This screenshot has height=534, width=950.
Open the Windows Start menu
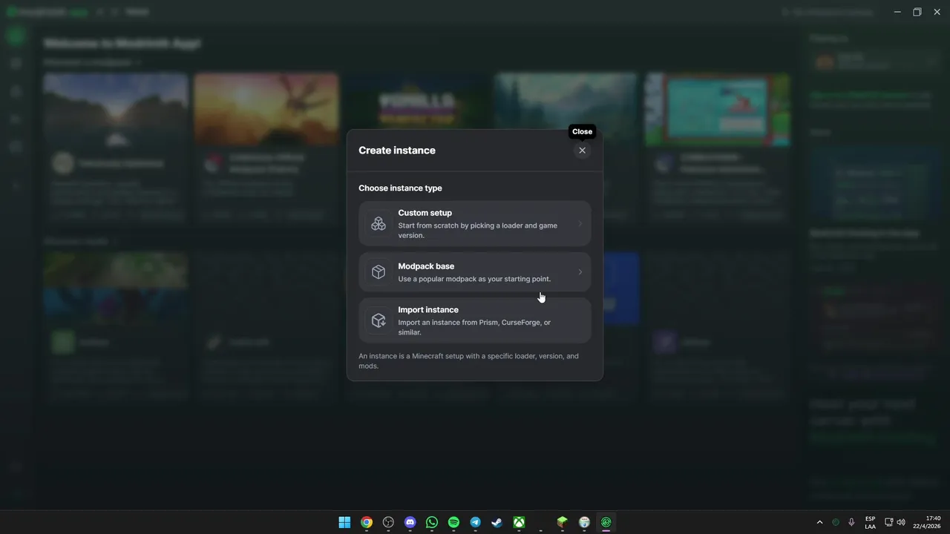(x=344, y=522)
